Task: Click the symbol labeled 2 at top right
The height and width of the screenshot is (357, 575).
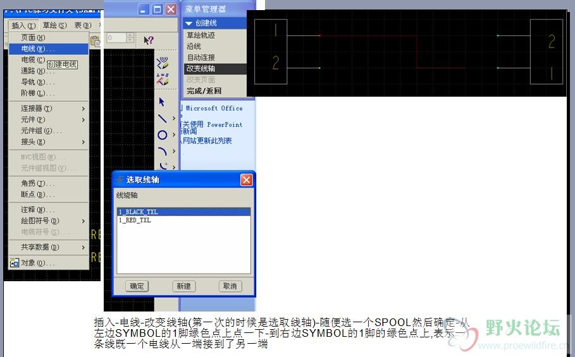Action: coord(552,41)
